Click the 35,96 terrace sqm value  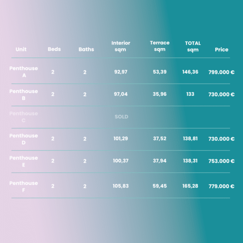160,94
